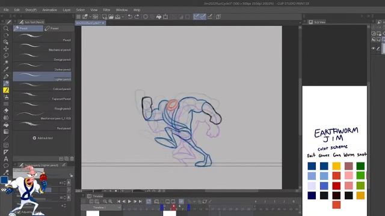Toggle onion skin in timeline
This screenshot has height=216, width=385.
pos(181,202)
